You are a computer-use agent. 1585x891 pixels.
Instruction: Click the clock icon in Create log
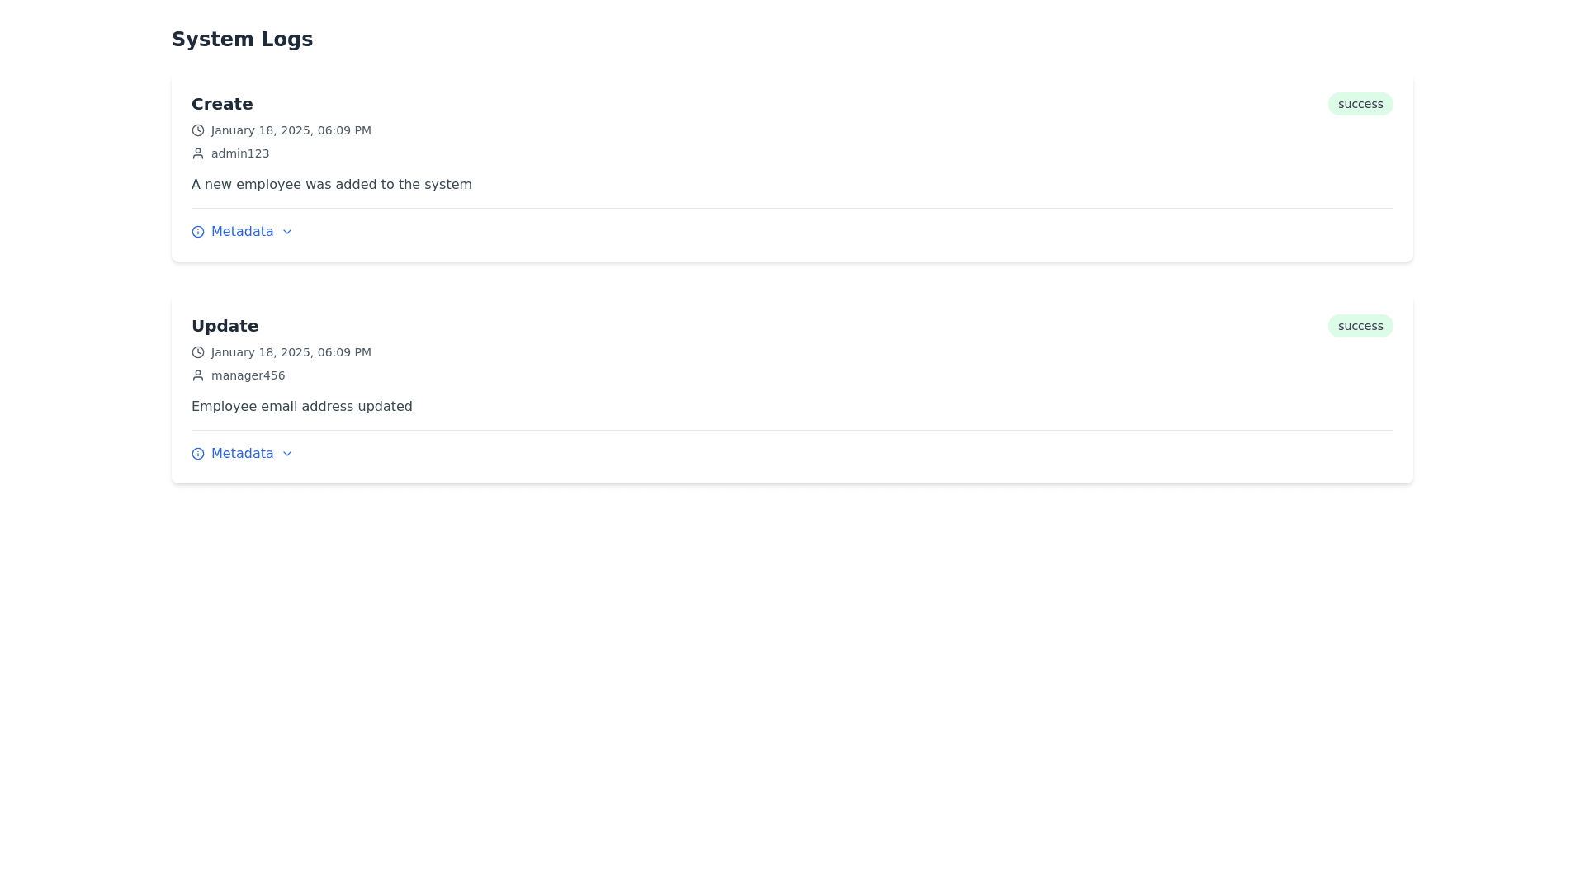(198, 130)
